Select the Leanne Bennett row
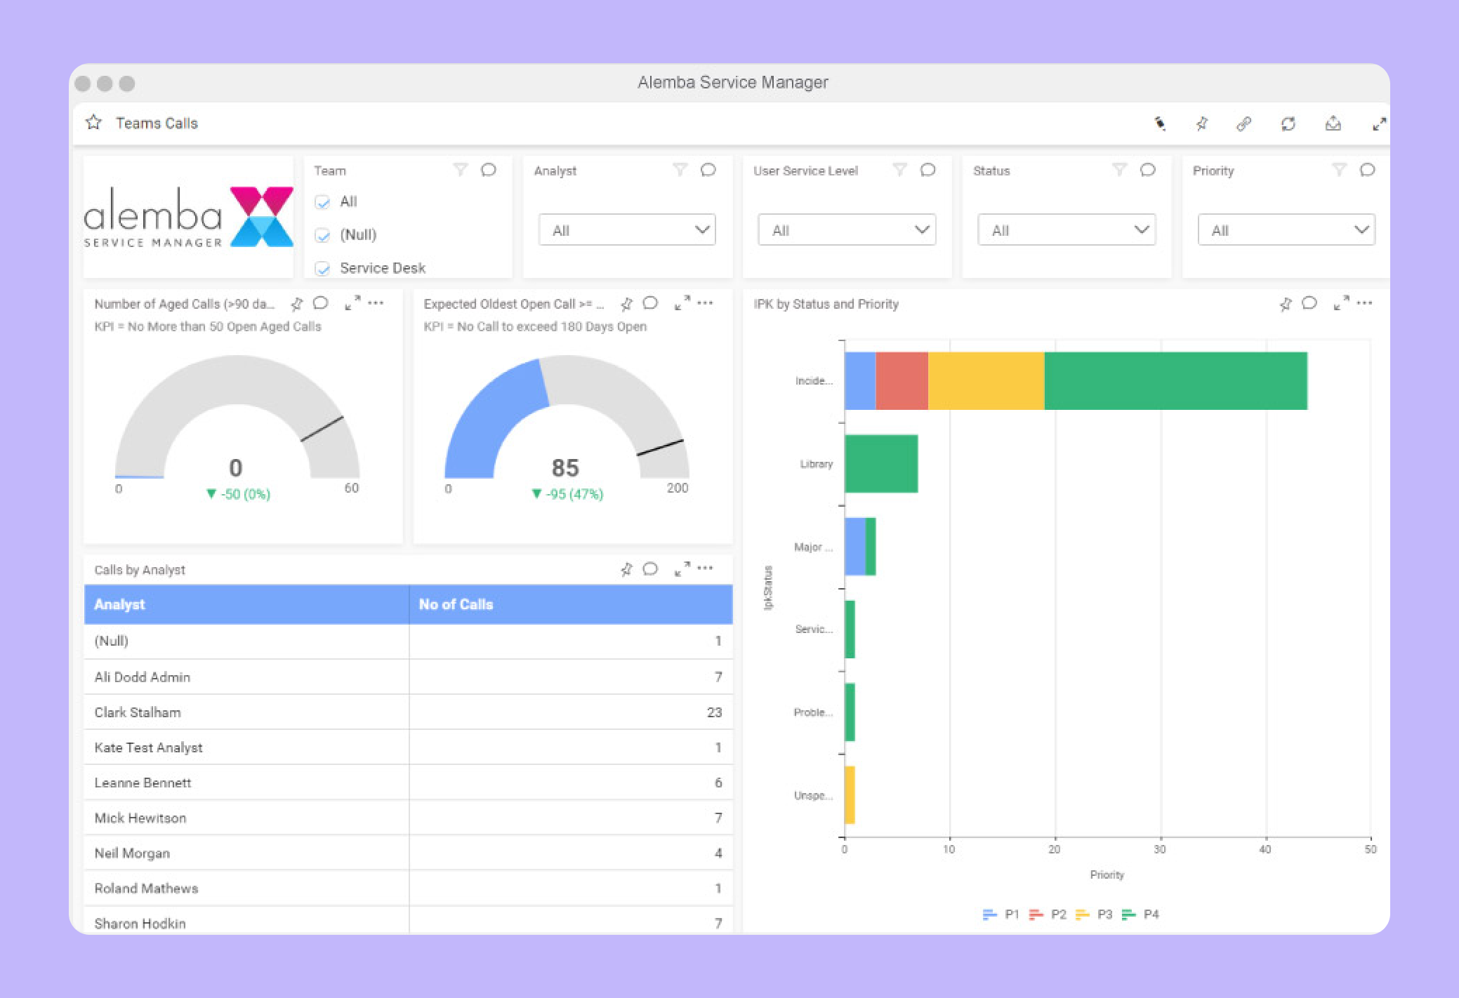 click(x=408, y=783)
